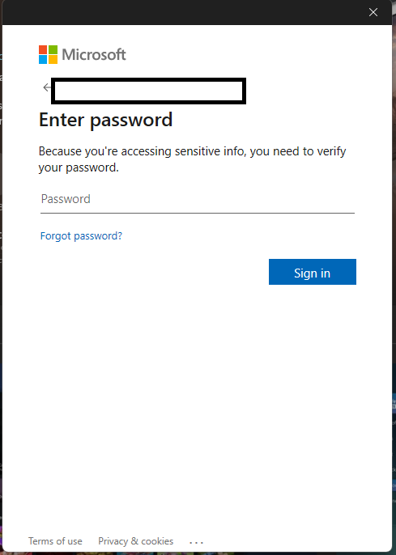Click the word Password placeholder text

tap(66, 199)
